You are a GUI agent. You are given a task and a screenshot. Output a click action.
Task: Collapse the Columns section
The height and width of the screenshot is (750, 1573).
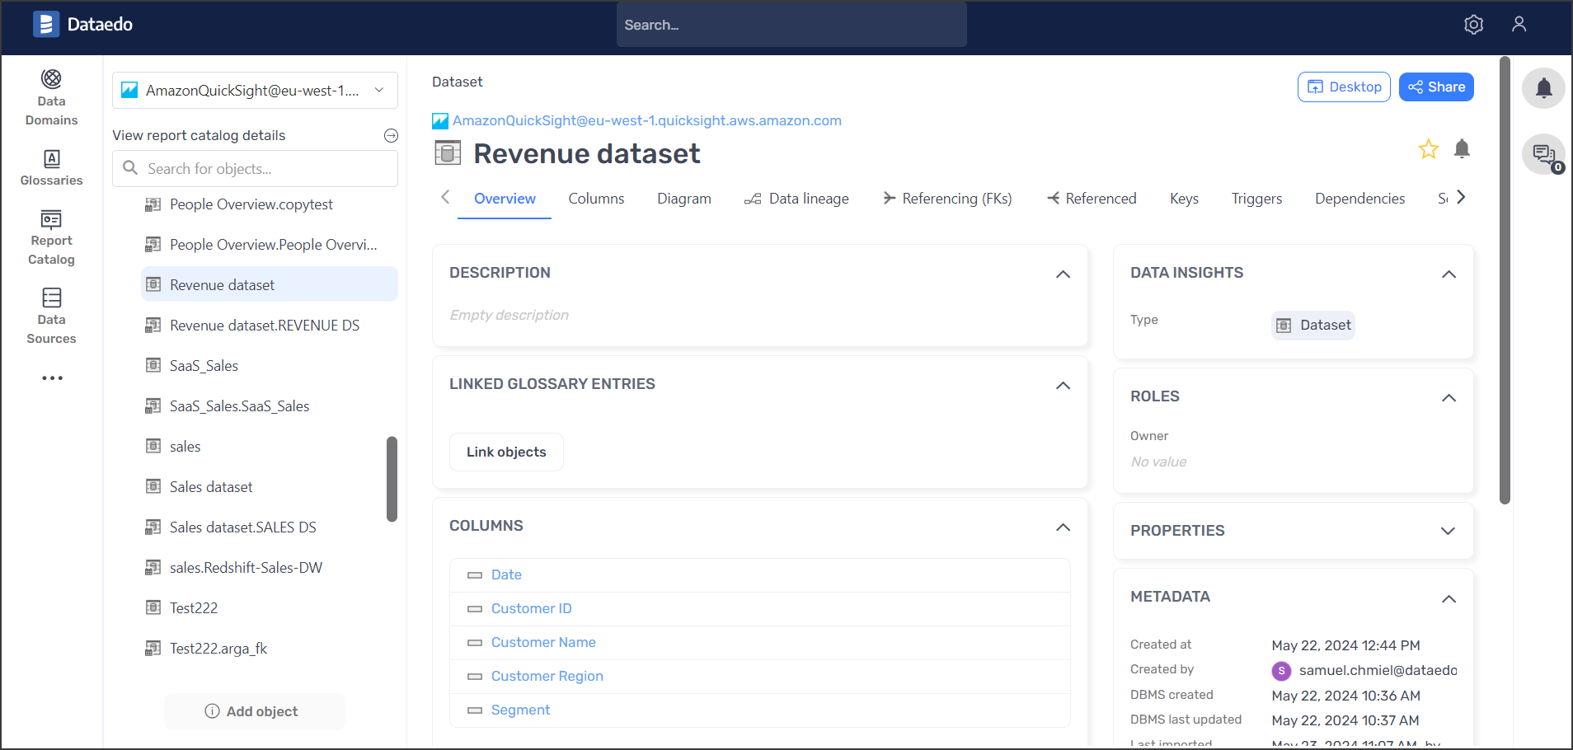(1063, 527)
